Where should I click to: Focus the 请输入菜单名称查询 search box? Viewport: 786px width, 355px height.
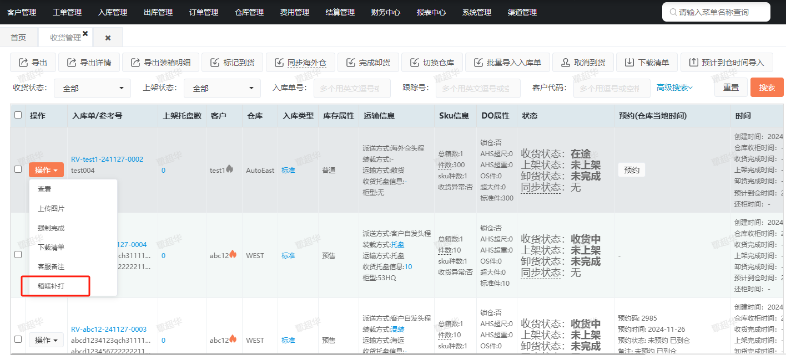tap(716, 12)
